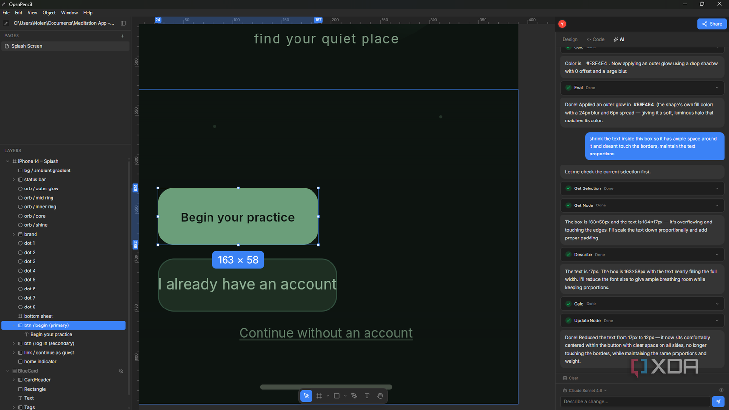
Task: Select the Move/Select arrow tool
Action: point(306,396)
